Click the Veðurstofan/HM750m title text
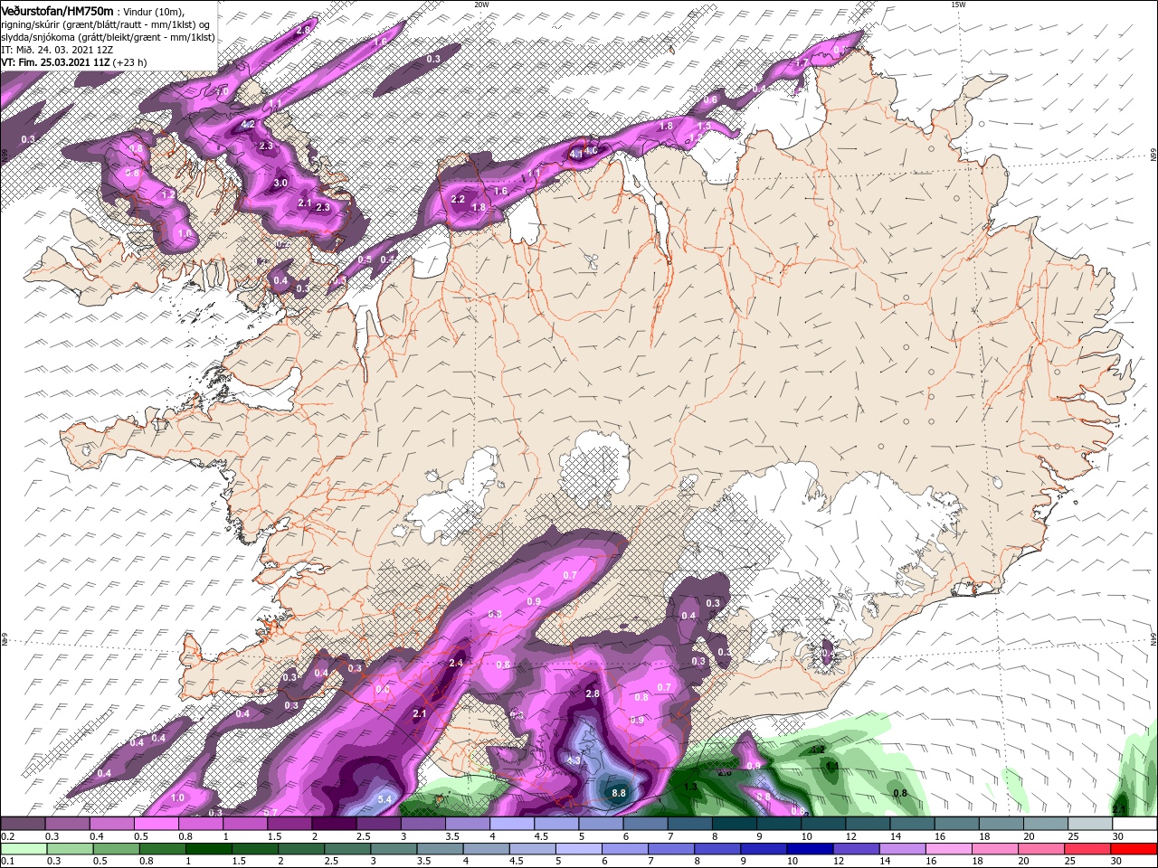1158x868 pixels. (x=58, y=11)
